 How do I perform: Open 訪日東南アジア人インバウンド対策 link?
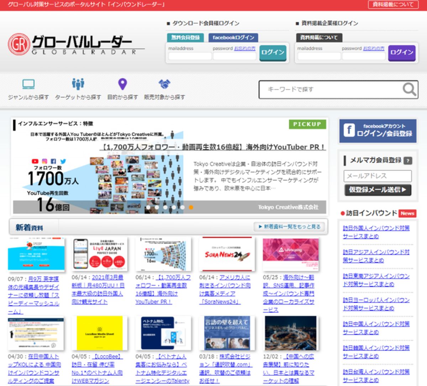tap(376, 280)
